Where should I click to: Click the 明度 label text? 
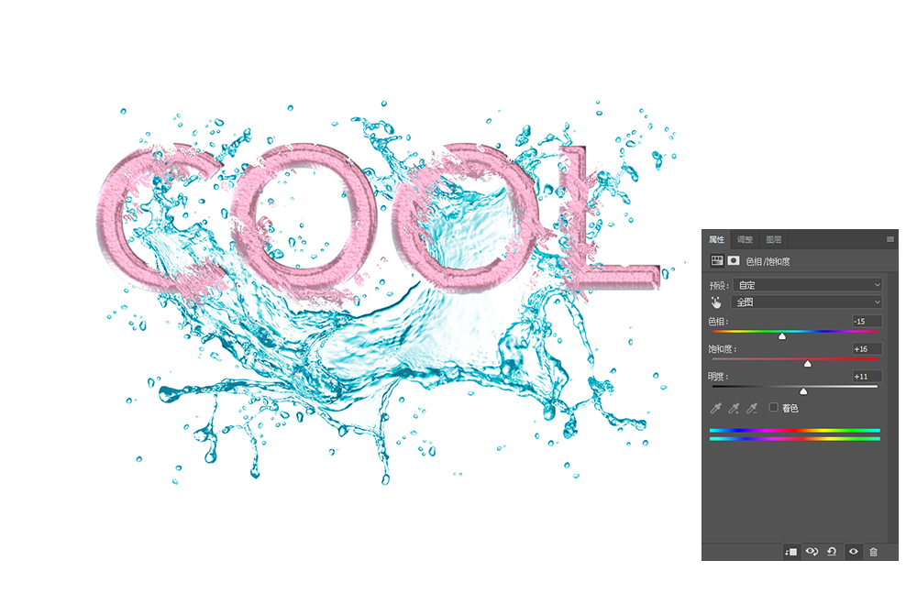718,377
